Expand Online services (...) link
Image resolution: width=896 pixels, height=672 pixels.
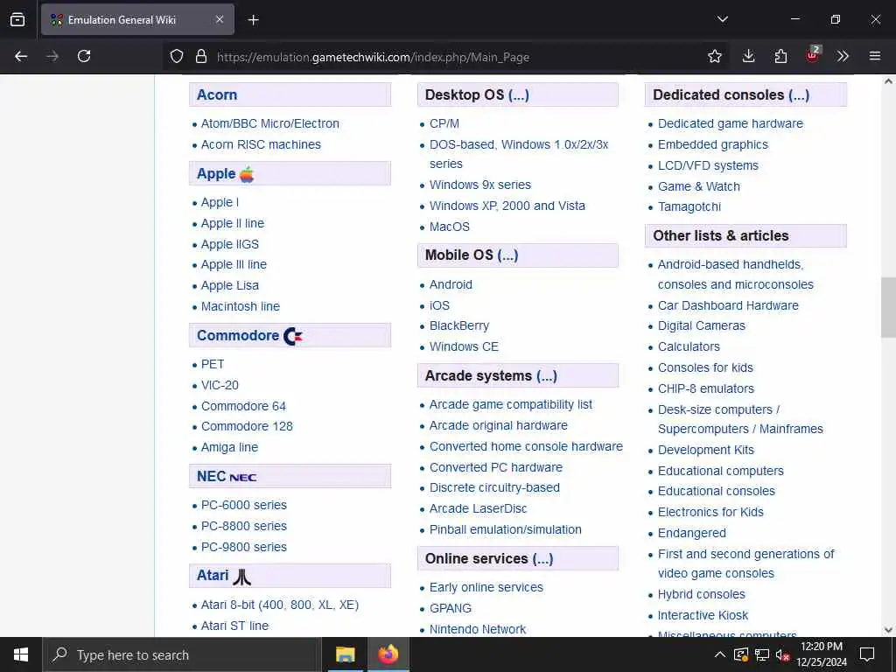542,559
